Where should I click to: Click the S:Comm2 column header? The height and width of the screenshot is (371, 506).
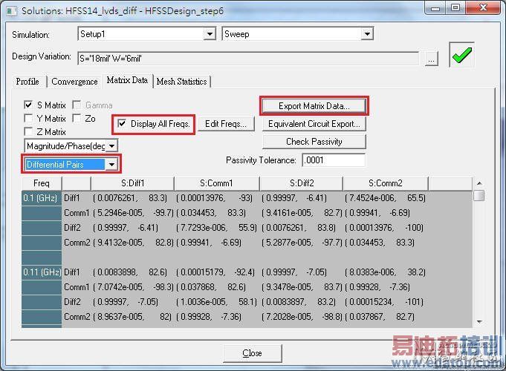(386, 183)
